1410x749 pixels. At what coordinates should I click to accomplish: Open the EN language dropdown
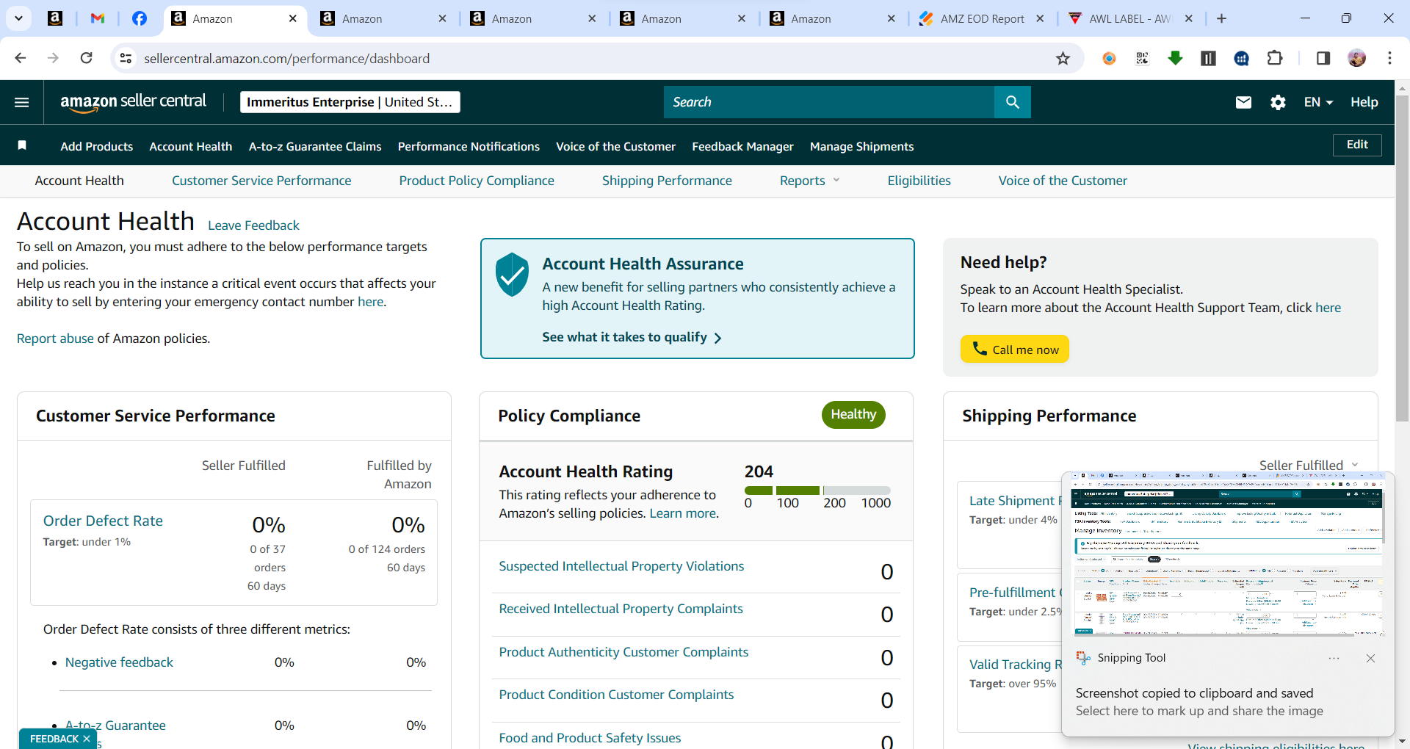coord(1318,102)
